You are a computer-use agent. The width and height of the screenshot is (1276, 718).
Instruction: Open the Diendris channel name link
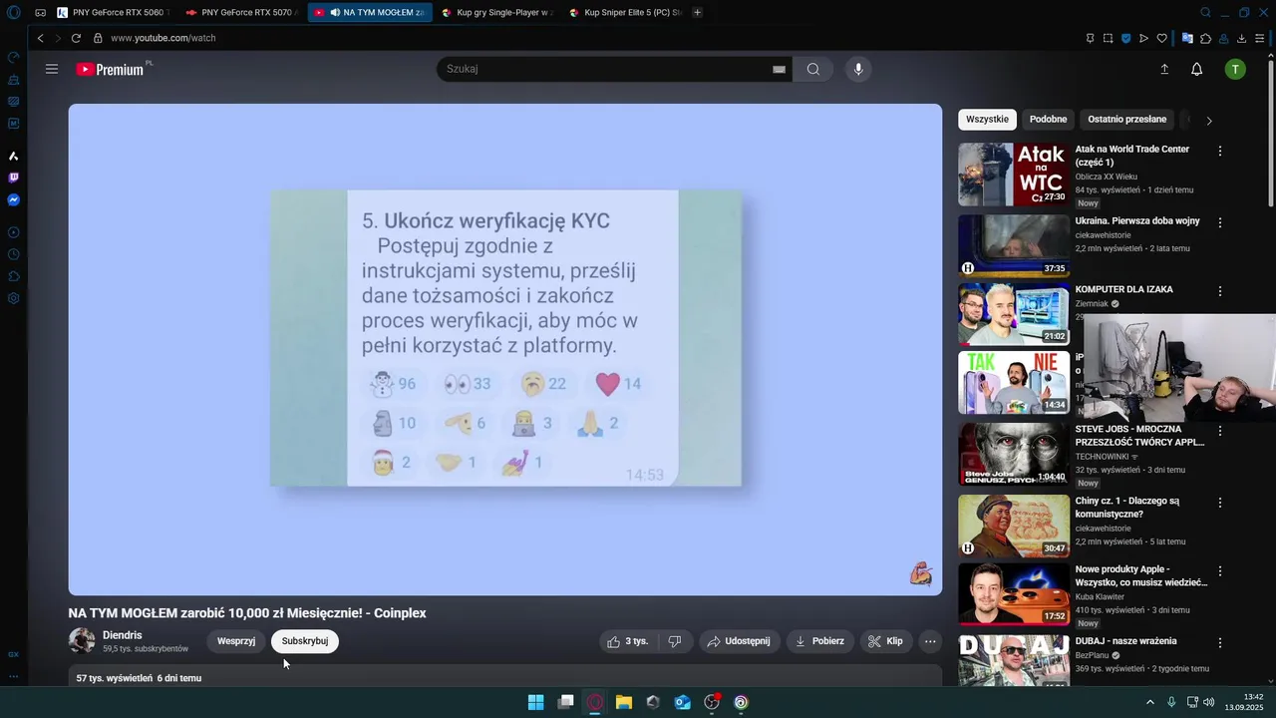[x=123, y=635]
